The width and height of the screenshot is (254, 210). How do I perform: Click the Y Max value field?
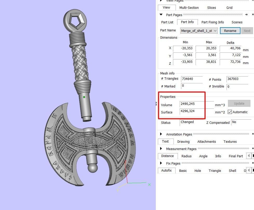(206, 55)
